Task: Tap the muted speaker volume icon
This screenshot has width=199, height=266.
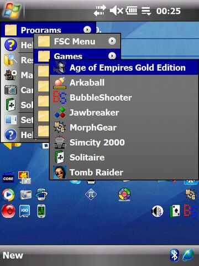Action: click(117, 11)
